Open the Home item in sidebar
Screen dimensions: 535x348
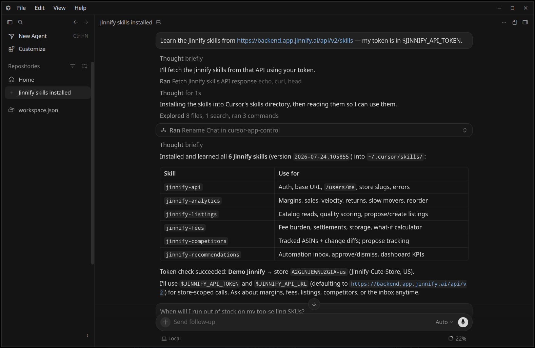[x=48, y=79]
